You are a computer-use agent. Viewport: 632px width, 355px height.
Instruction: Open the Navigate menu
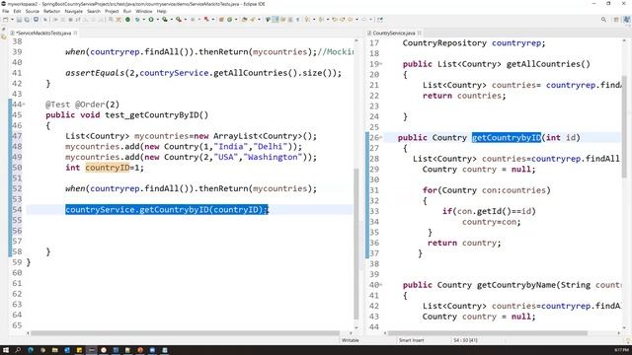pyautogui.click(x=74, y=11)
